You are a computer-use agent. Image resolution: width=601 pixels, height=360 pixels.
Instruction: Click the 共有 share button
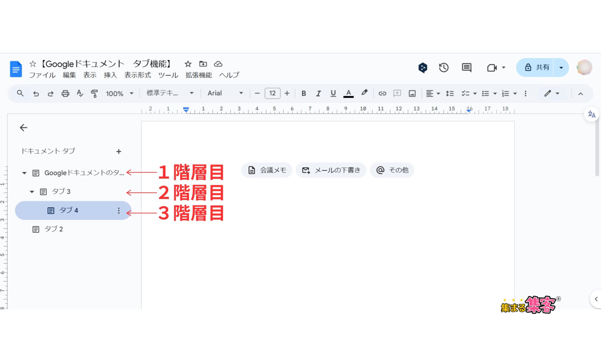coord(535,67)
